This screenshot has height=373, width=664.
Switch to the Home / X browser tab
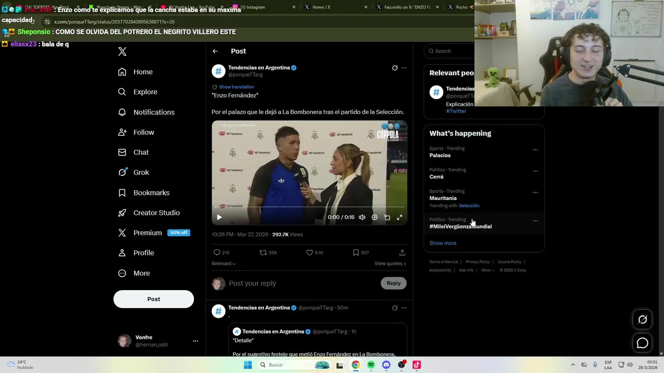click(336, 7)
